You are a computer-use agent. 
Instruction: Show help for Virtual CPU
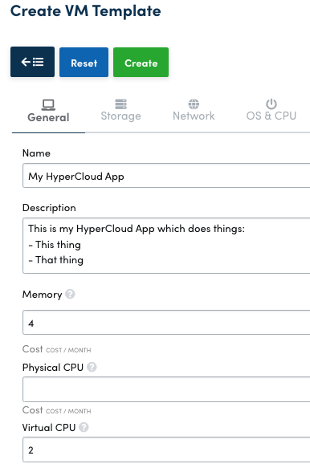pos(84,427)
